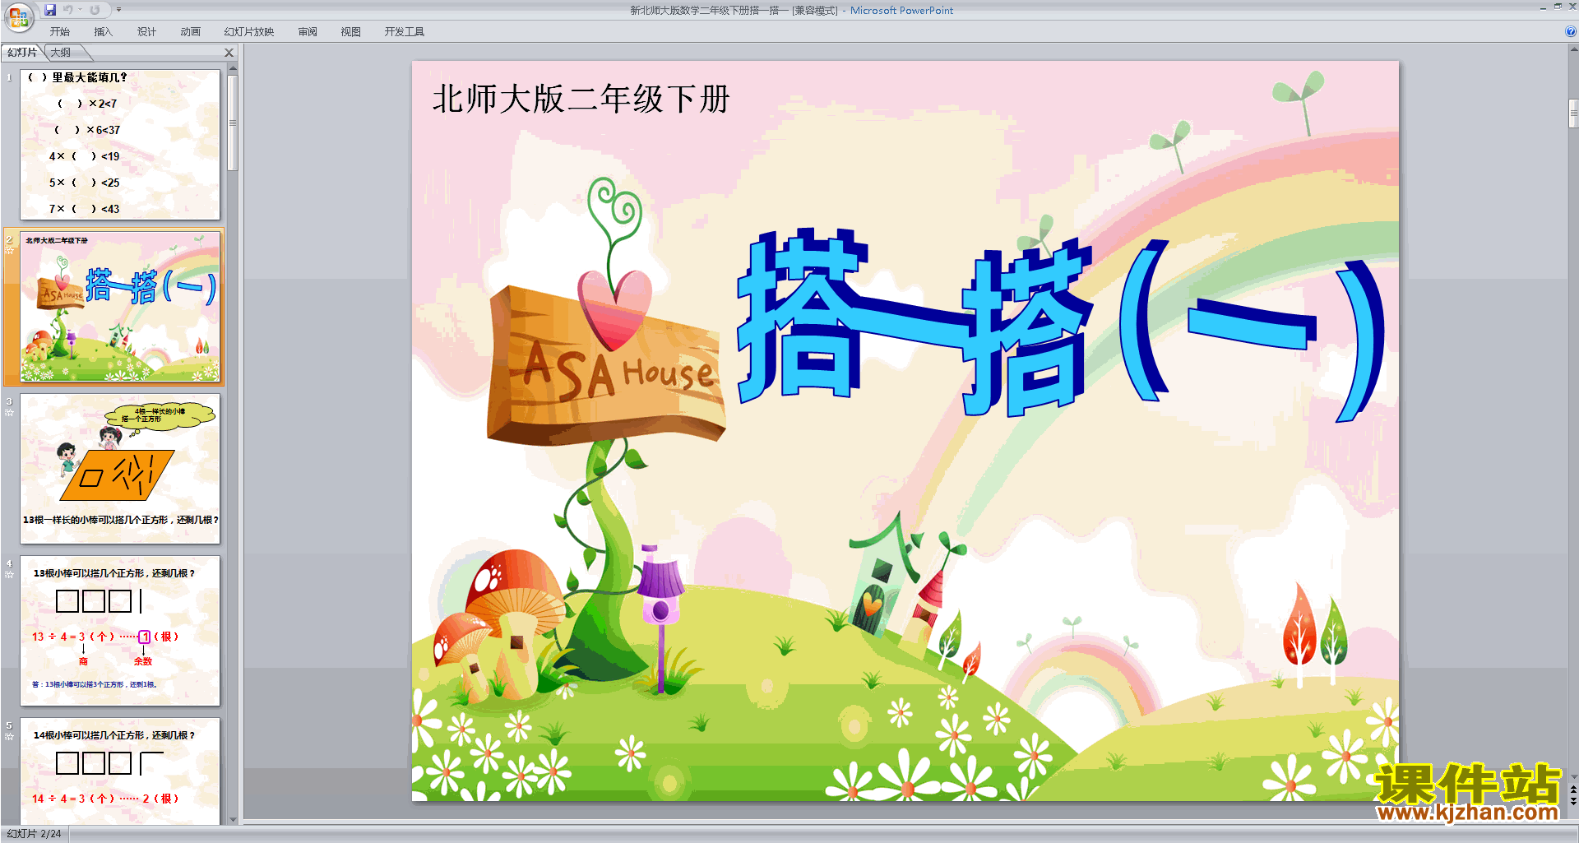Restore down the PowerPoint window

pyautogui.click(x=1558, y=7)
